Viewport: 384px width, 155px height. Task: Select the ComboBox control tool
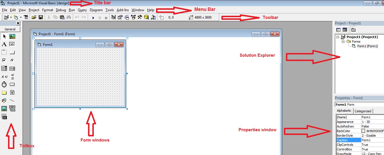(4, 68)
